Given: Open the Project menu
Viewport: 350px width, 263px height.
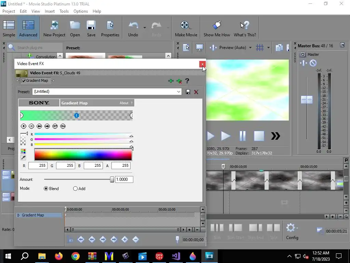Looking at the screenshot, I should click(x=9, y=11).
